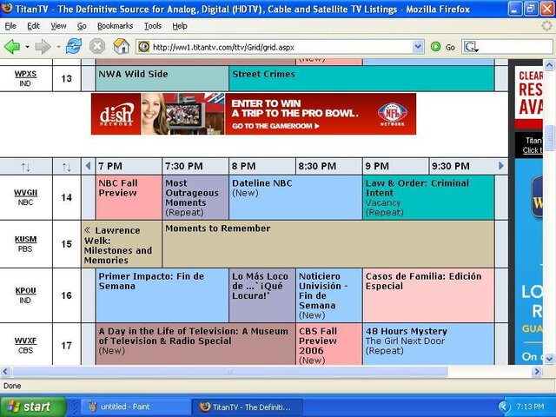556x417 pixels.
Task: Sort channels using the call sign sort arrows
Action: (25, 167)
